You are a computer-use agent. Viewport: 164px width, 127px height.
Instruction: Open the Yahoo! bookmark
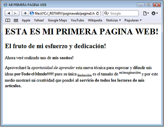click(39, 20)
